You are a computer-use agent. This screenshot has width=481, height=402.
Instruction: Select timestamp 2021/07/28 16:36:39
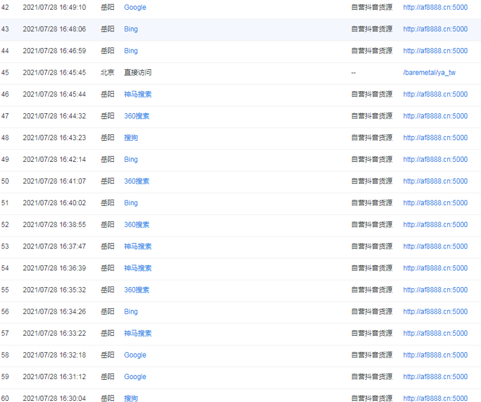coord(54,268)
